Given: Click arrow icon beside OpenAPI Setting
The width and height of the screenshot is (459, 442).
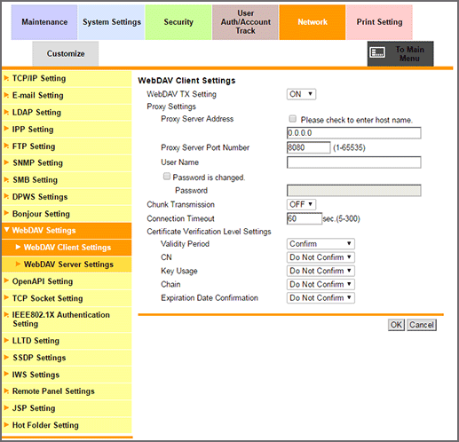Looking at the screenshot, I should click(x=6, y=280).
